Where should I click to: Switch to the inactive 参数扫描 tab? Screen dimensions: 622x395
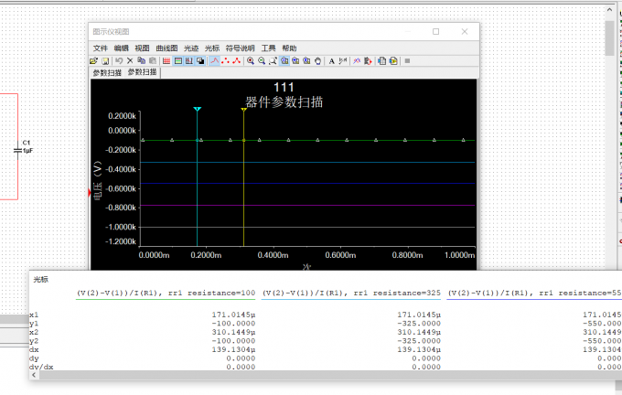107,73
